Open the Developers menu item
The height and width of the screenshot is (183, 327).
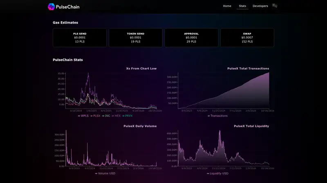click(260, 6)
